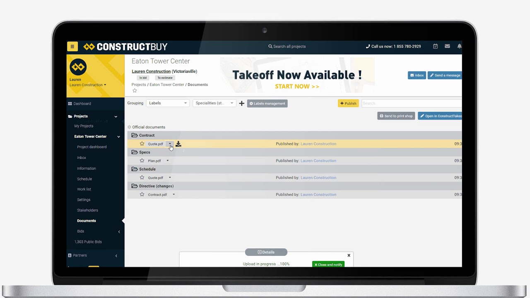Viewport: 530px width, 298px height.
Task: Click Eaton Tower Center in the breadcrumb
Action: coord(167,84)
